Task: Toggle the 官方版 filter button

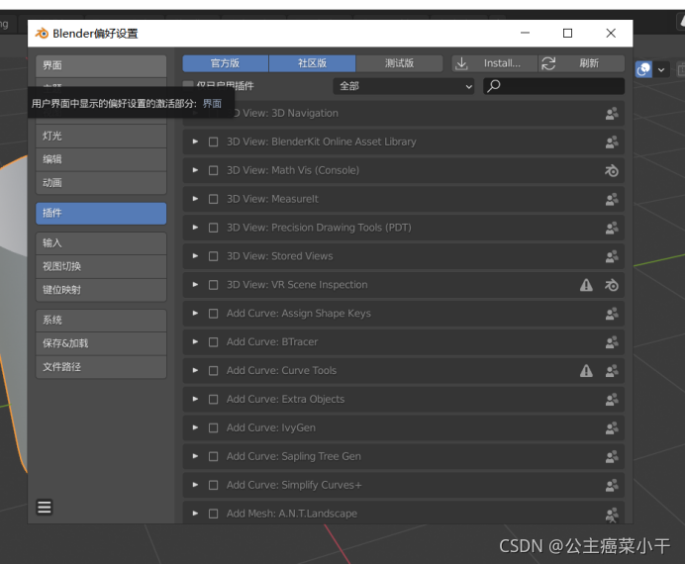Action: [226, 63]
